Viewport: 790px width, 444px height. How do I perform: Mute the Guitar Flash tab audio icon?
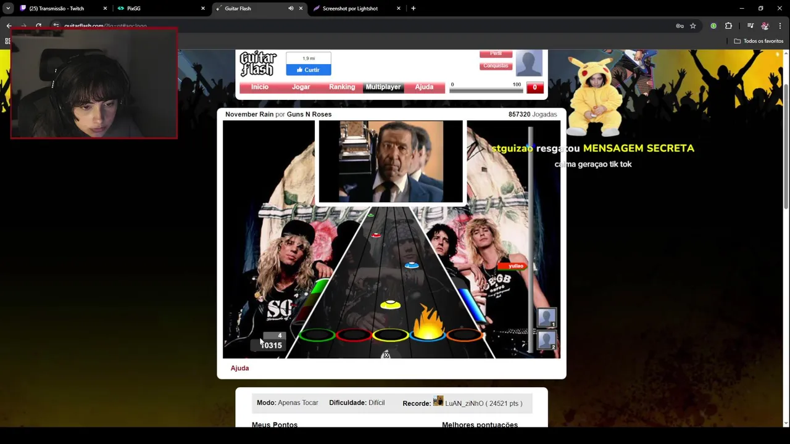click(291, 9)
